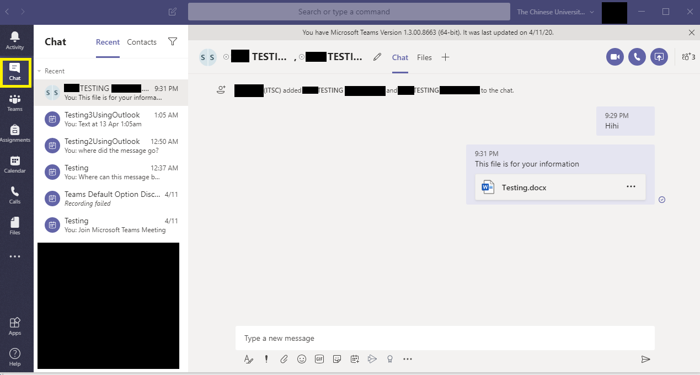Edit the group chat name with the pencil

pos(377,57)
